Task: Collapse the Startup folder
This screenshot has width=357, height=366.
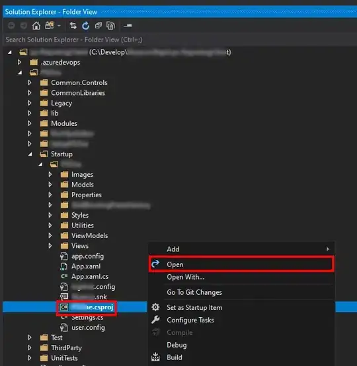Action: (x=30, y=154)
